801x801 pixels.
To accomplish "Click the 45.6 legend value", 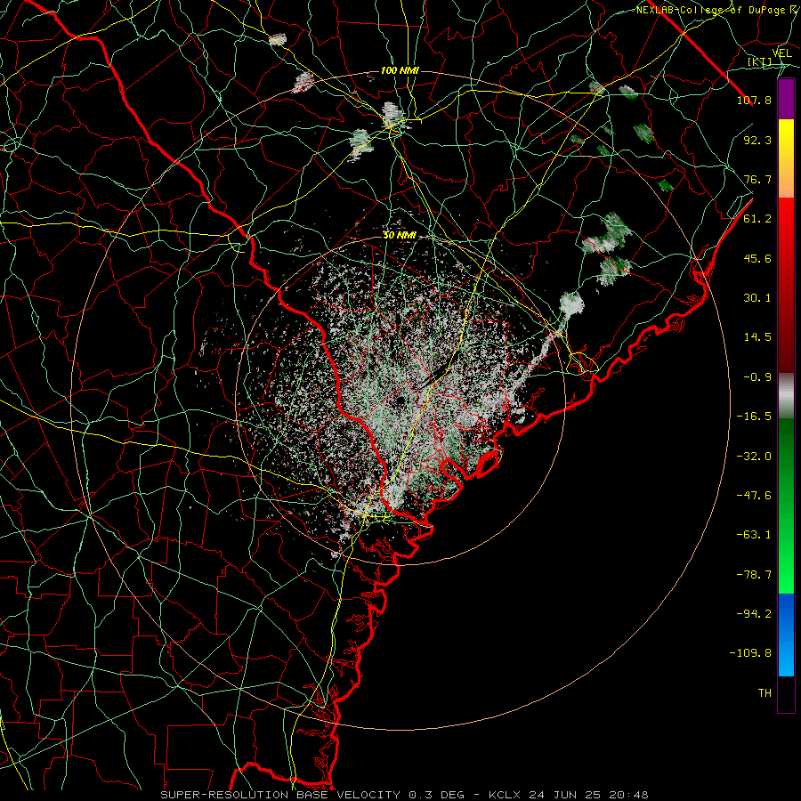I will click(757, 258).
